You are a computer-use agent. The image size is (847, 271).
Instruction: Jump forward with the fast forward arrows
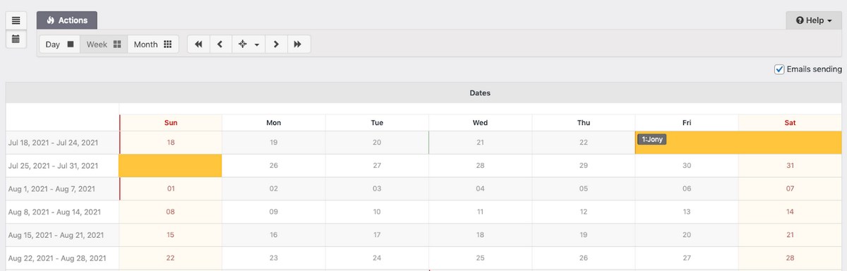[x=298, y=44]
